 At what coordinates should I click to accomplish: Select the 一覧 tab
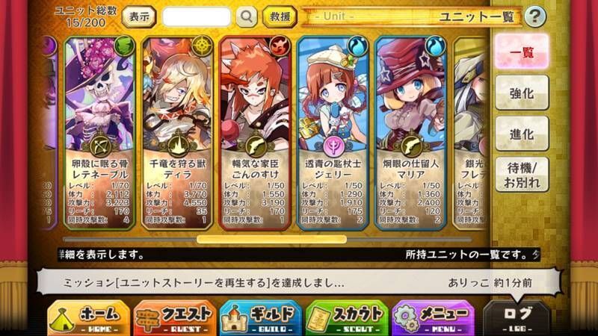pos(522,52)
